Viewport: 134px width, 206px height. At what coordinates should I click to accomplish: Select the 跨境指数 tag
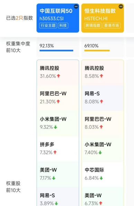coord(93,26)
